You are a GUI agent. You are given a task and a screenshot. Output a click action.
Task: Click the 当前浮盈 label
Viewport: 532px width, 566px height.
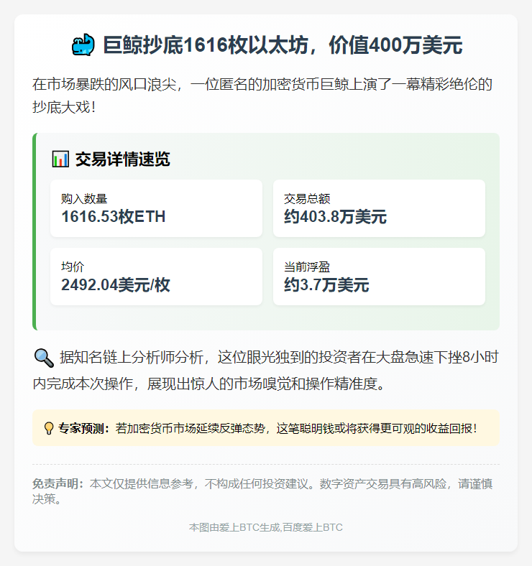point(307,267)
